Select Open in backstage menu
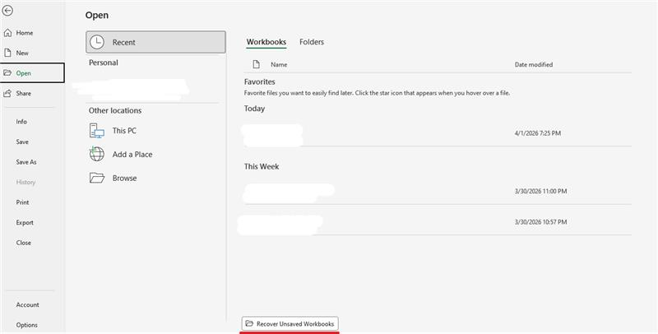Viewport: 658px width, 334px height. click(x=32, y=73)
